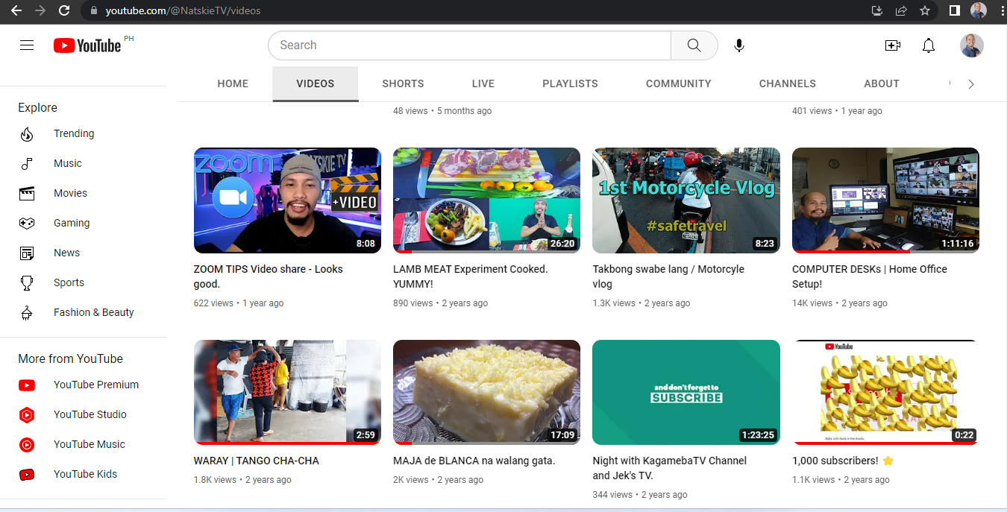
Task: Show more channel tabs with chevron
Action: point(971,84)
